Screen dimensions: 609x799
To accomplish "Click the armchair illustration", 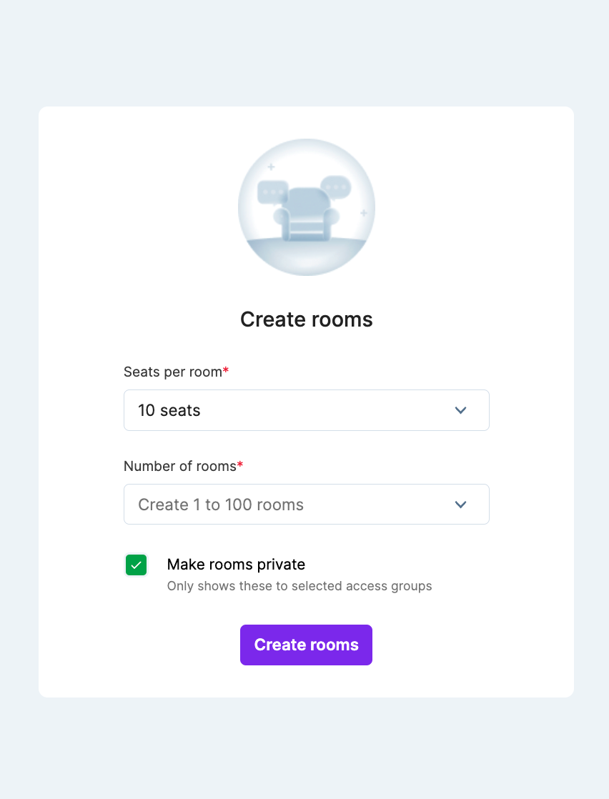I will tap(306, 214).
